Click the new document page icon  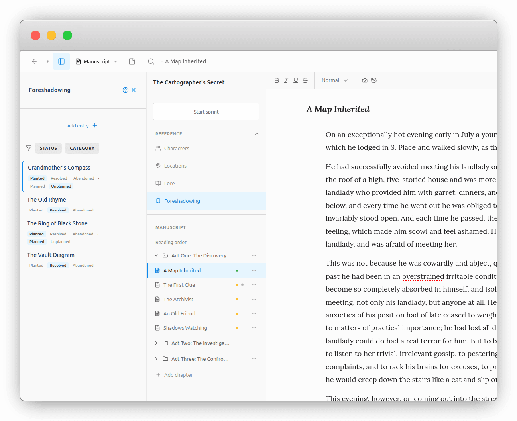click(x=132, y=61)
